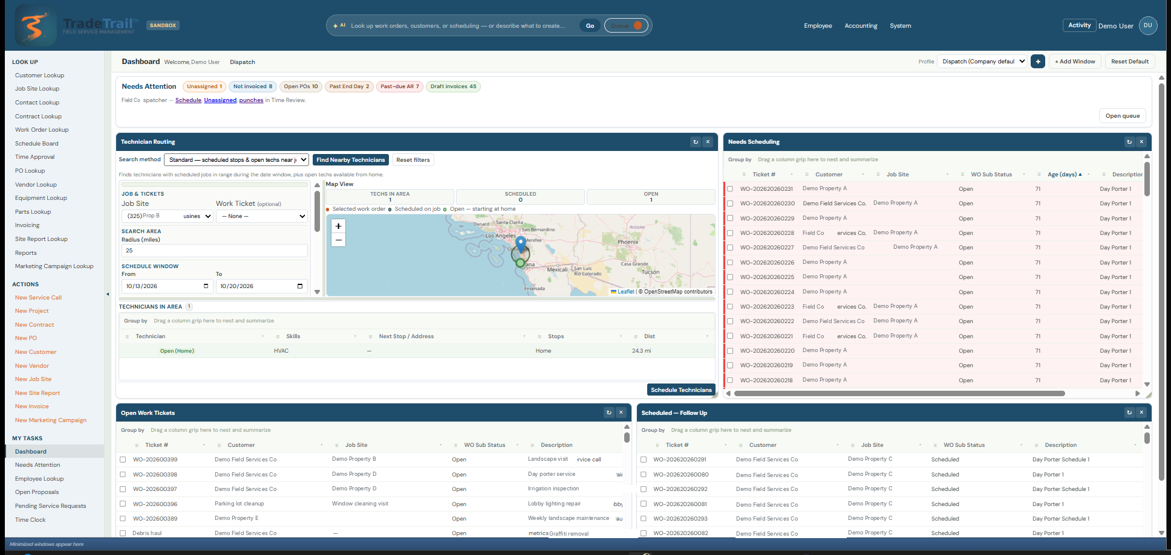Refresh the Technician Routing panel

click(696, 142)
